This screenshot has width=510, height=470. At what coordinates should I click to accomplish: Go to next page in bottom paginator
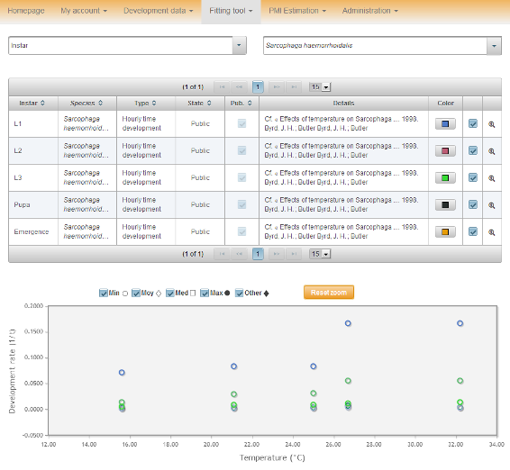[x=277, y=254]
